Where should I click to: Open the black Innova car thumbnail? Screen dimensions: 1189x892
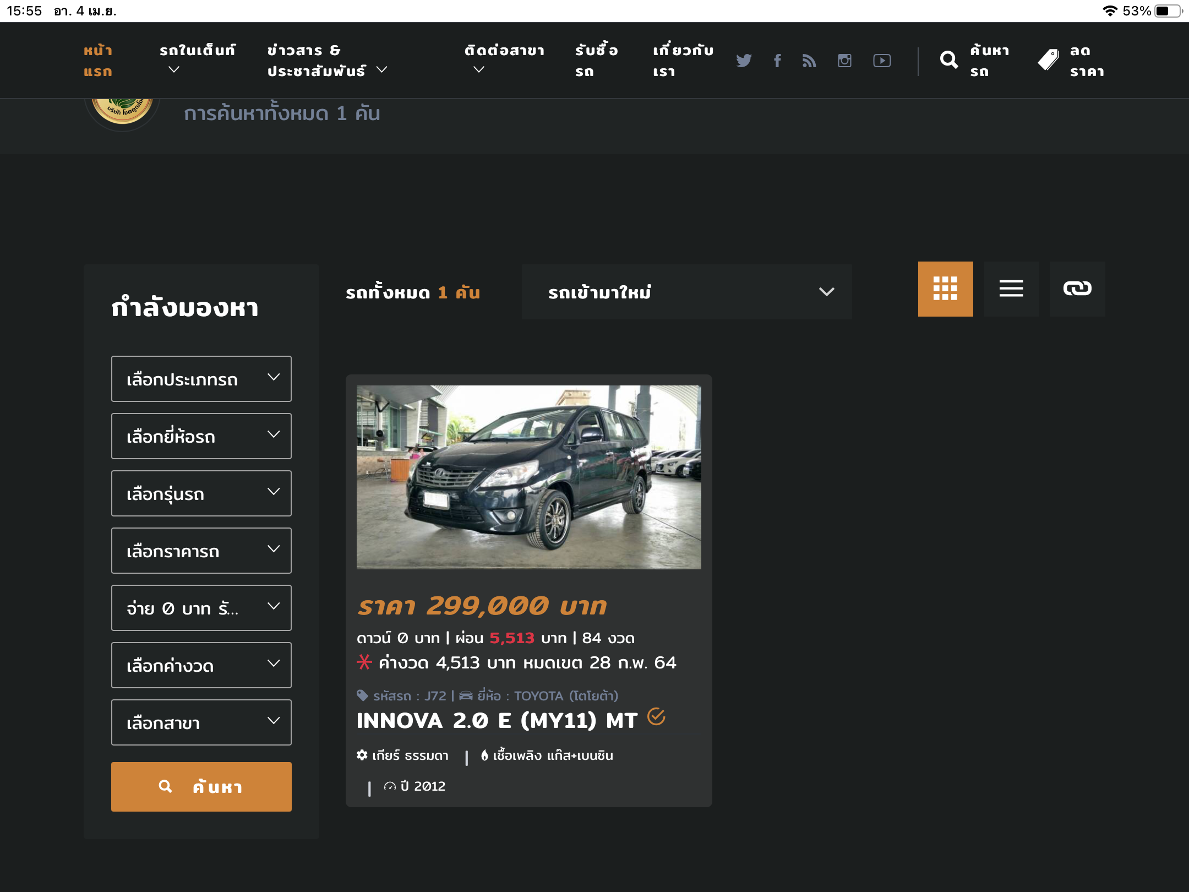tap(528, 477)
